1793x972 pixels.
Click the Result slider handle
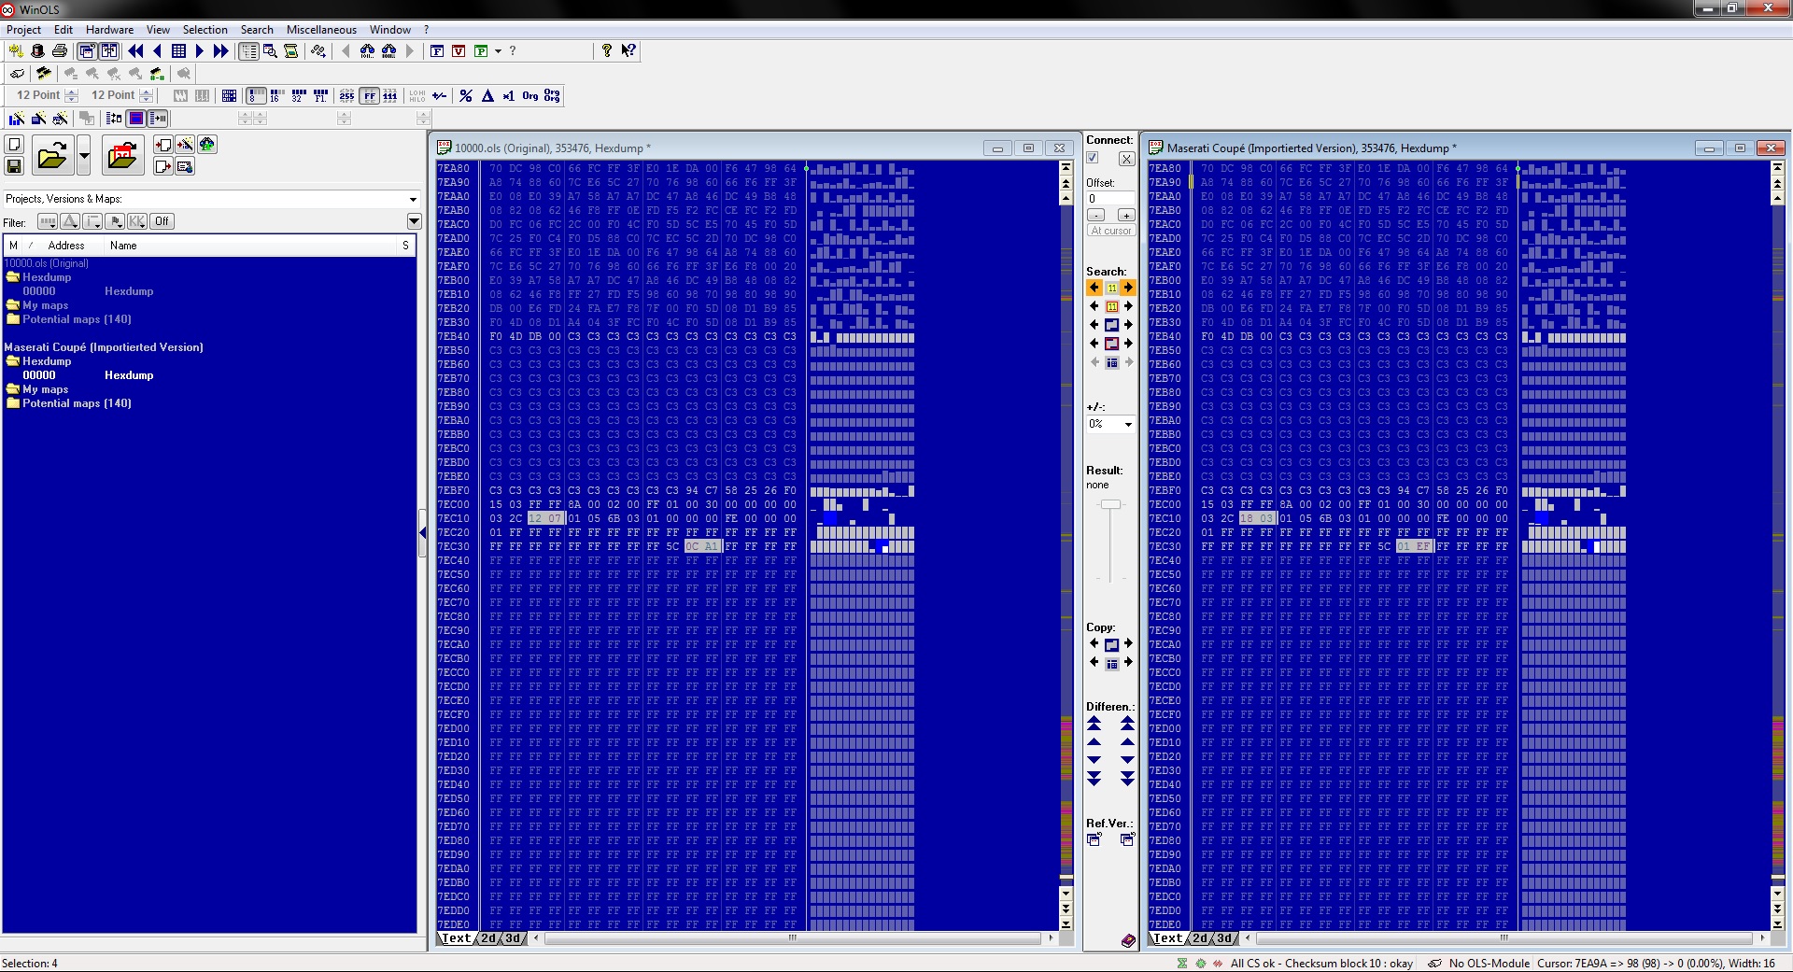(x=1109, y=504)
